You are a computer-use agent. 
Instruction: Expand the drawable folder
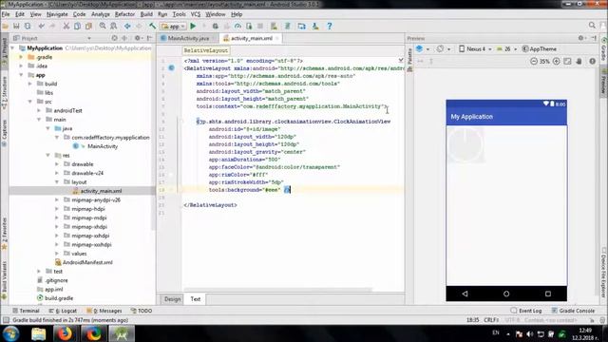[57, 164]
